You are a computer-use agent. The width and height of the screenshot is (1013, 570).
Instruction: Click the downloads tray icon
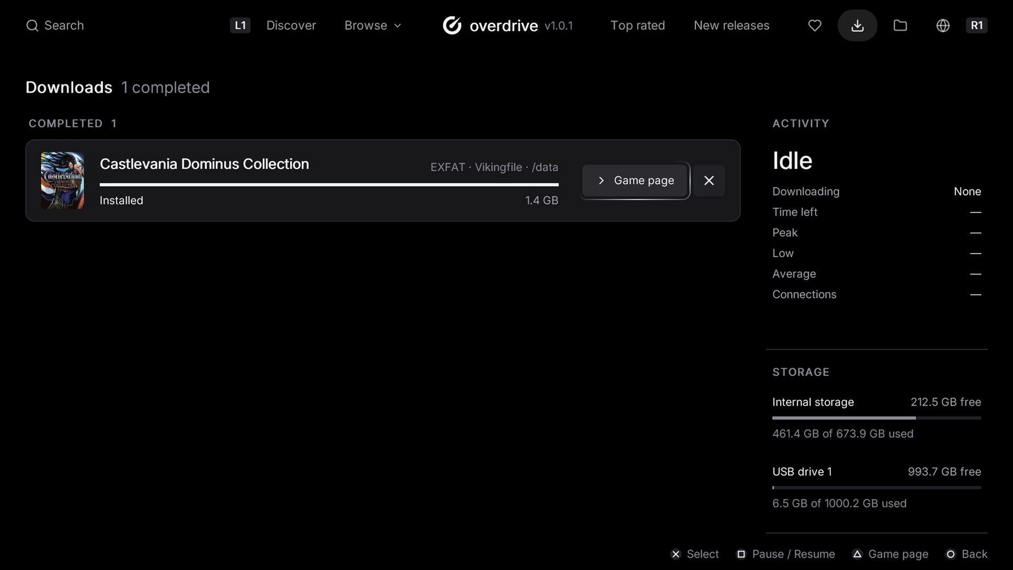point(857,25)
